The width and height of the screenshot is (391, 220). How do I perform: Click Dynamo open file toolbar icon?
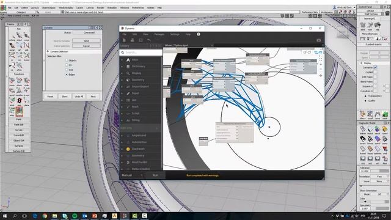[133, 40]
